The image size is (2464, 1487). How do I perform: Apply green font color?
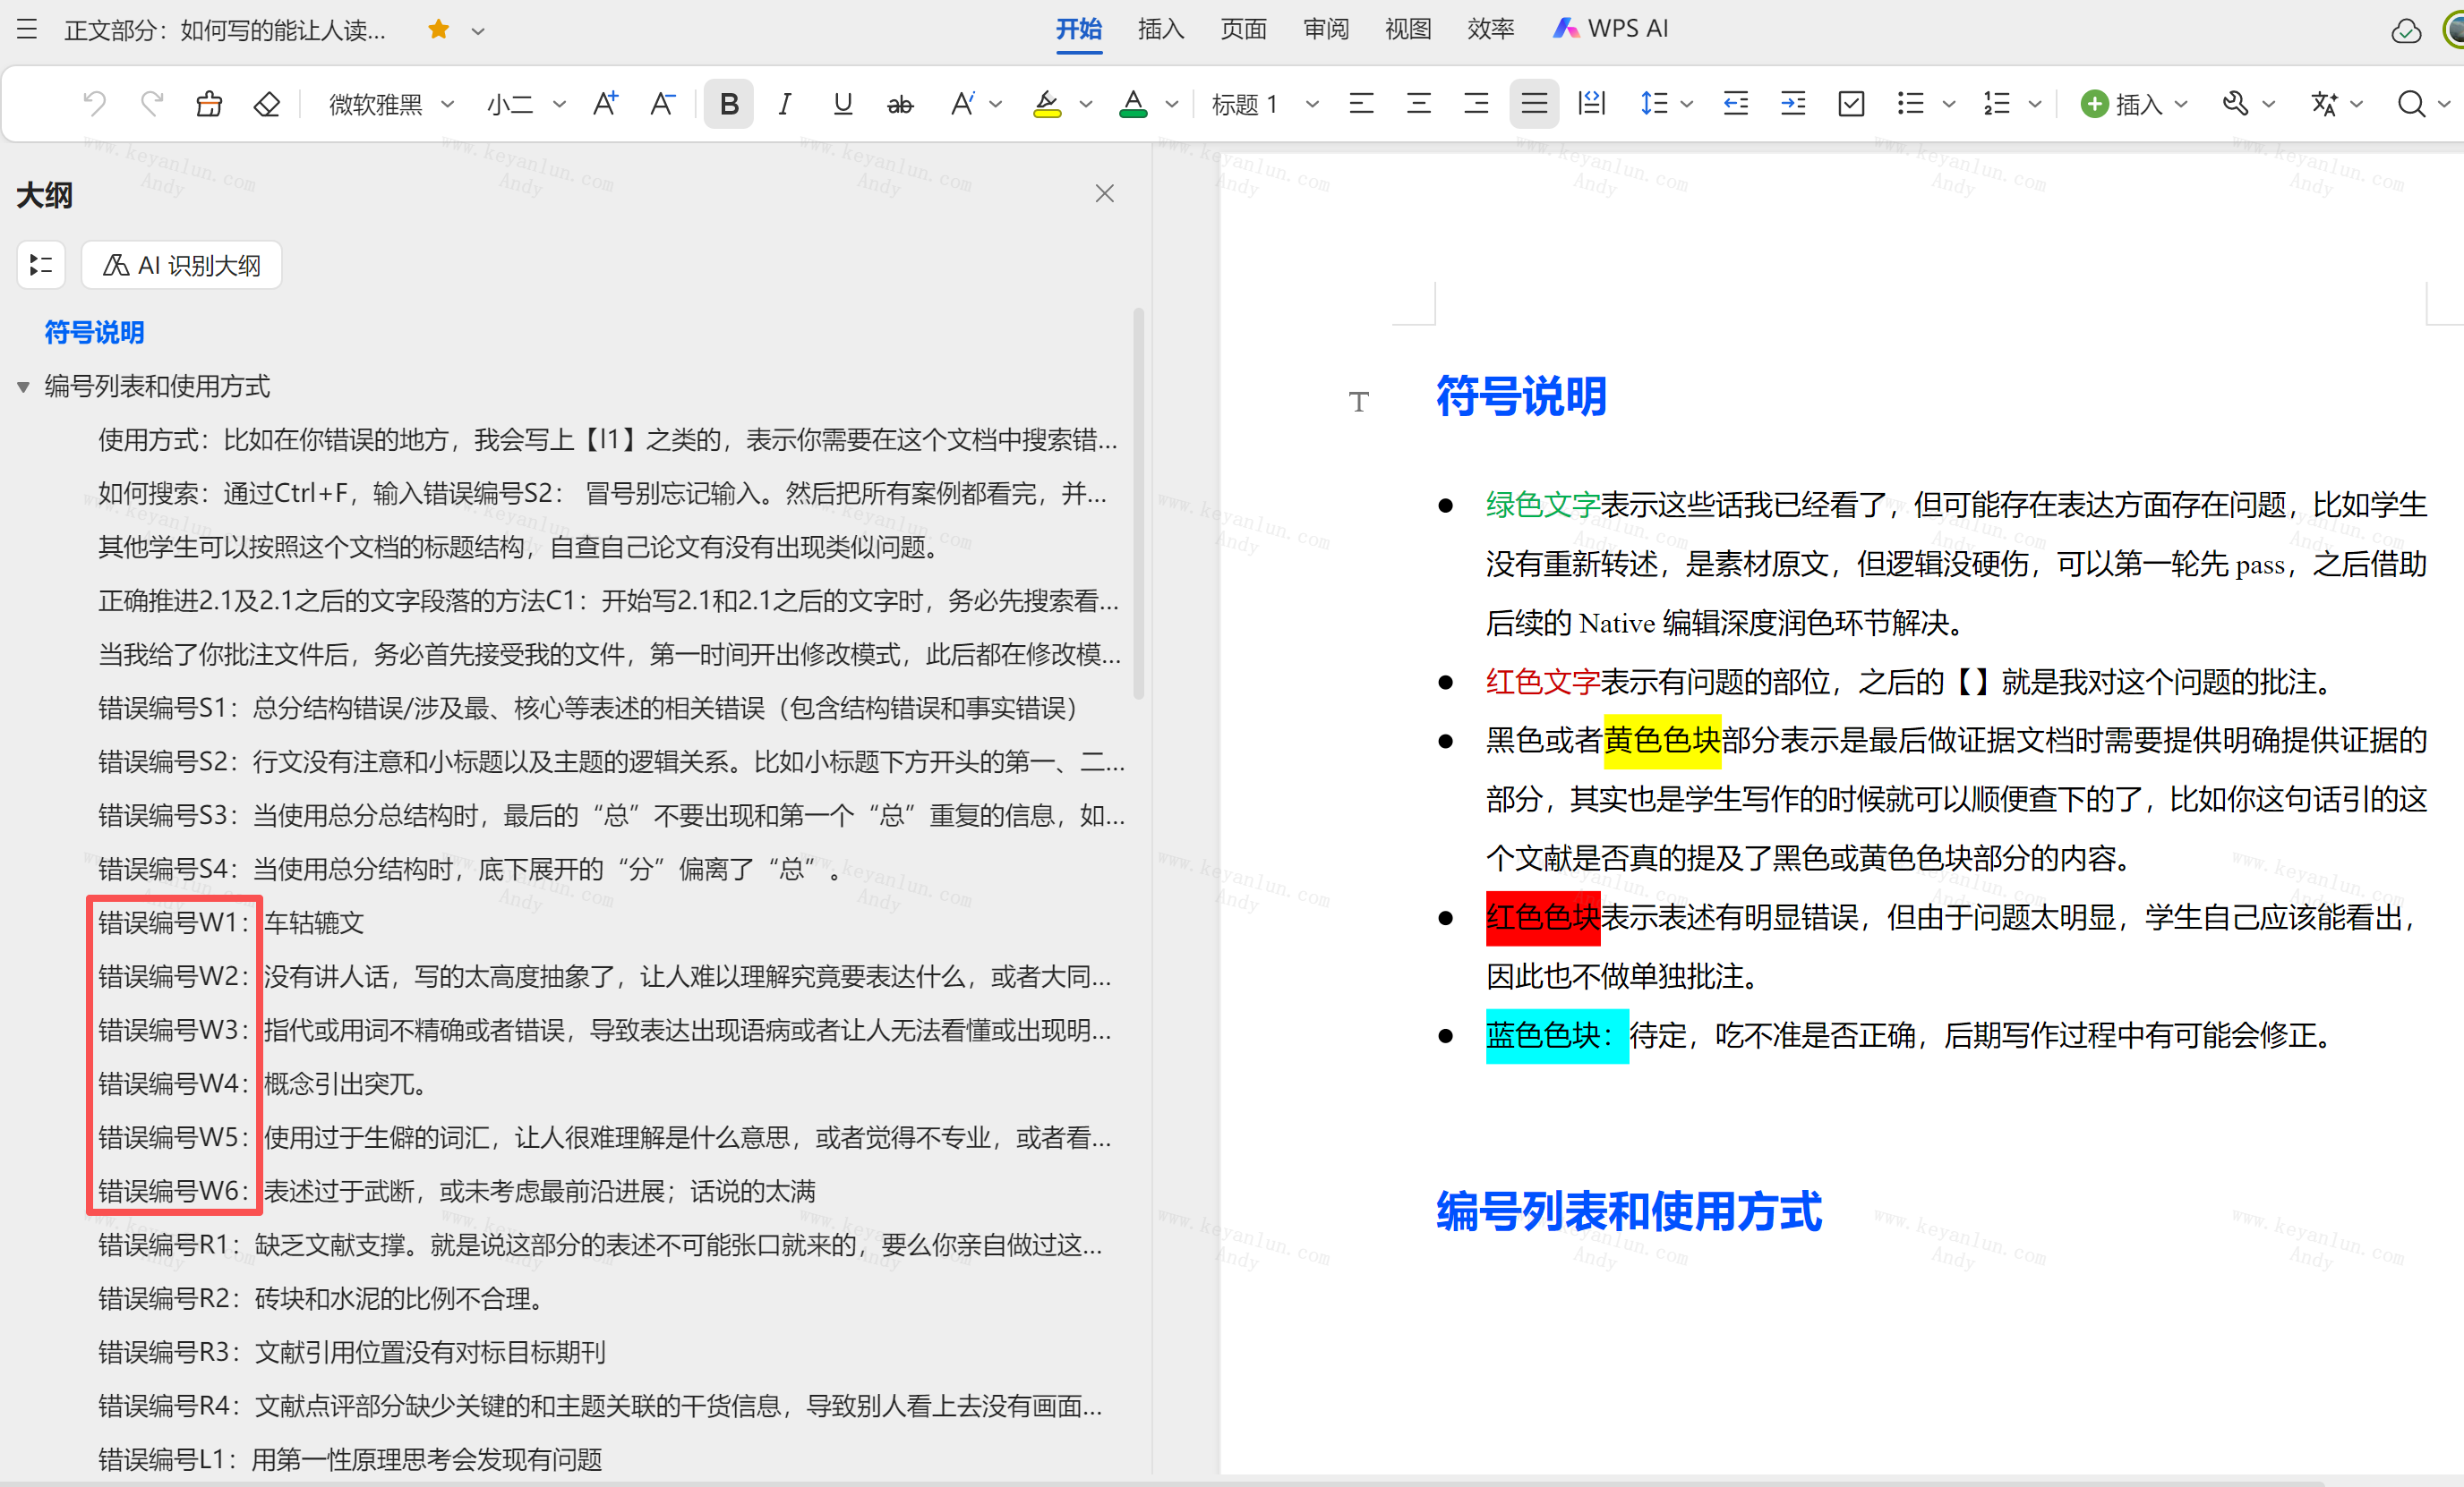[1133, 104]
